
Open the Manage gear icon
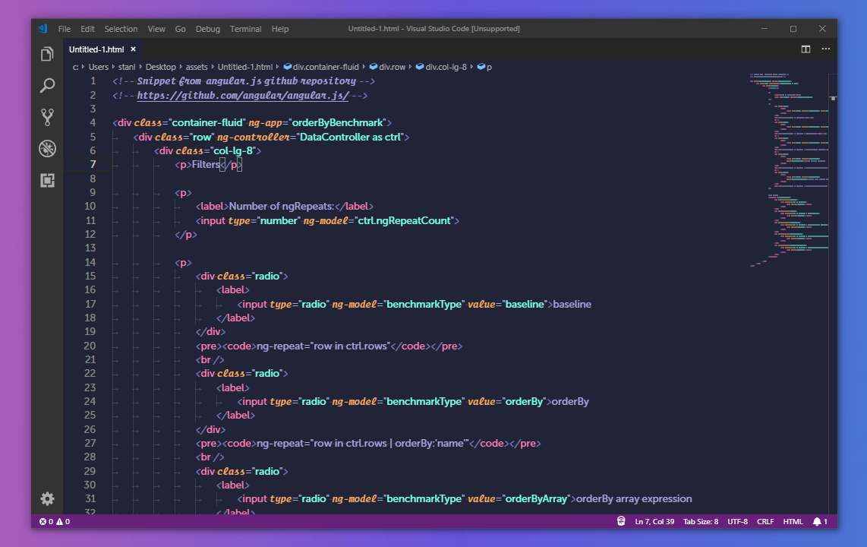click(x=48, y=499)
